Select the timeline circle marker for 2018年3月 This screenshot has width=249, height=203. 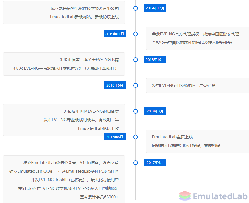coord(136,111)
